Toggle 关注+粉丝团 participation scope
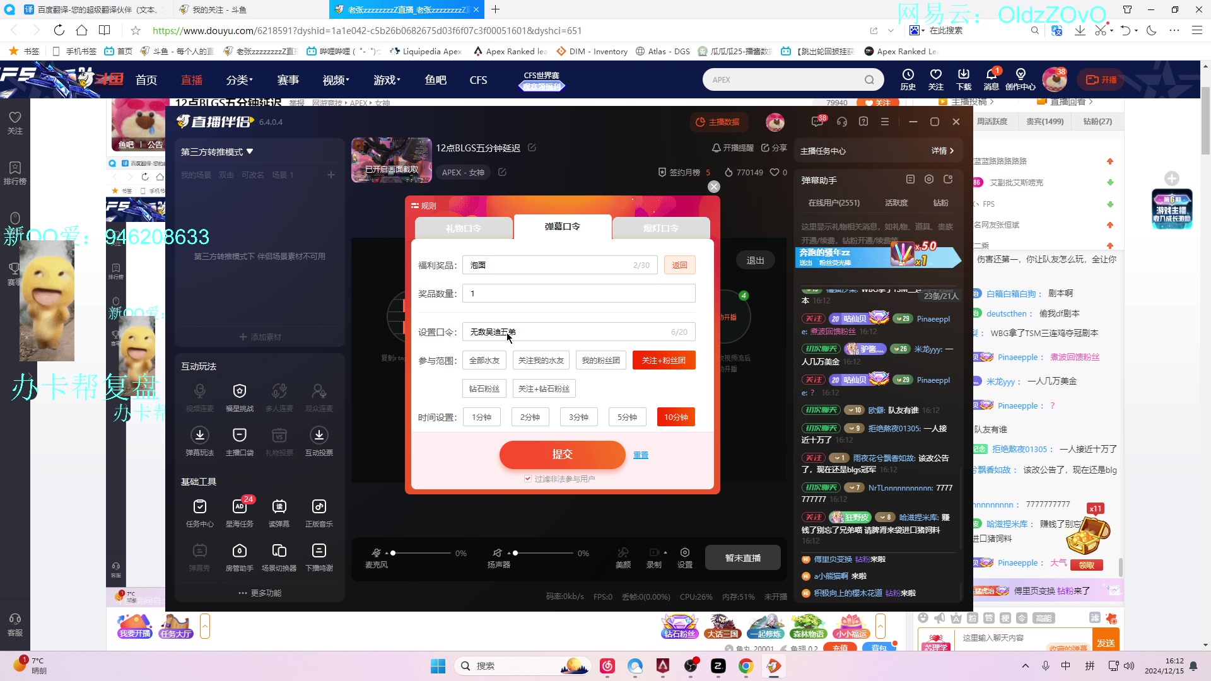 click(x=662, y=359)
